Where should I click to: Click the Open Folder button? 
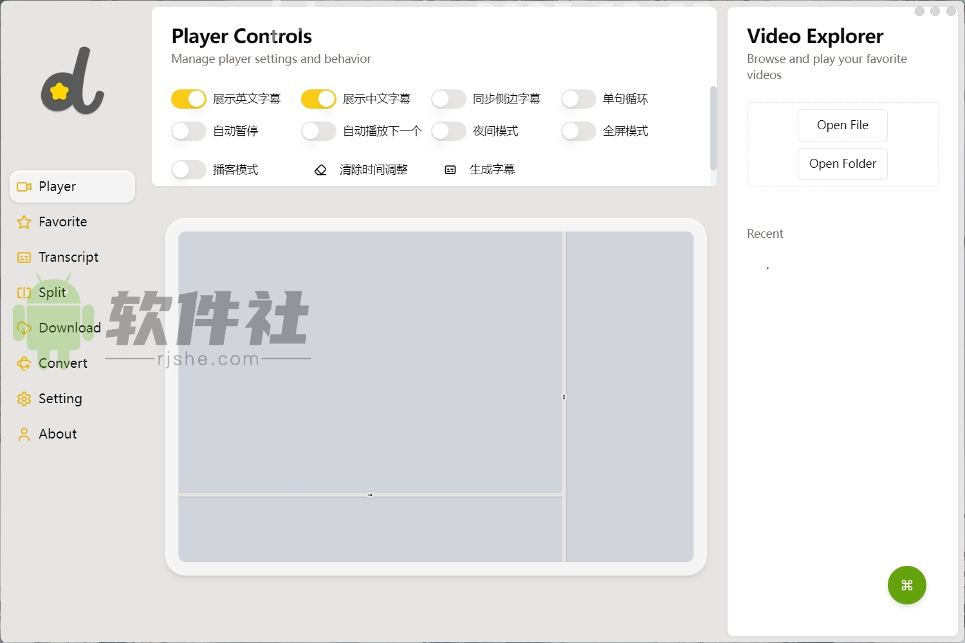842,163
